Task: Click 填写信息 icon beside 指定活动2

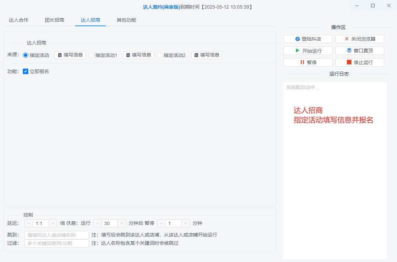Action: pos(197,55)
